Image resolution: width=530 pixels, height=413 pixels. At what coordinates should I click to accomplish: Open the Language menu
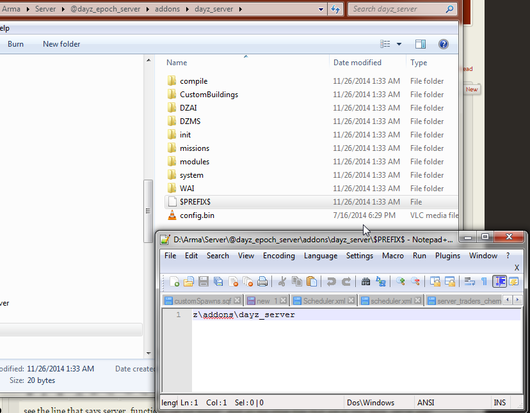[321, 256]
